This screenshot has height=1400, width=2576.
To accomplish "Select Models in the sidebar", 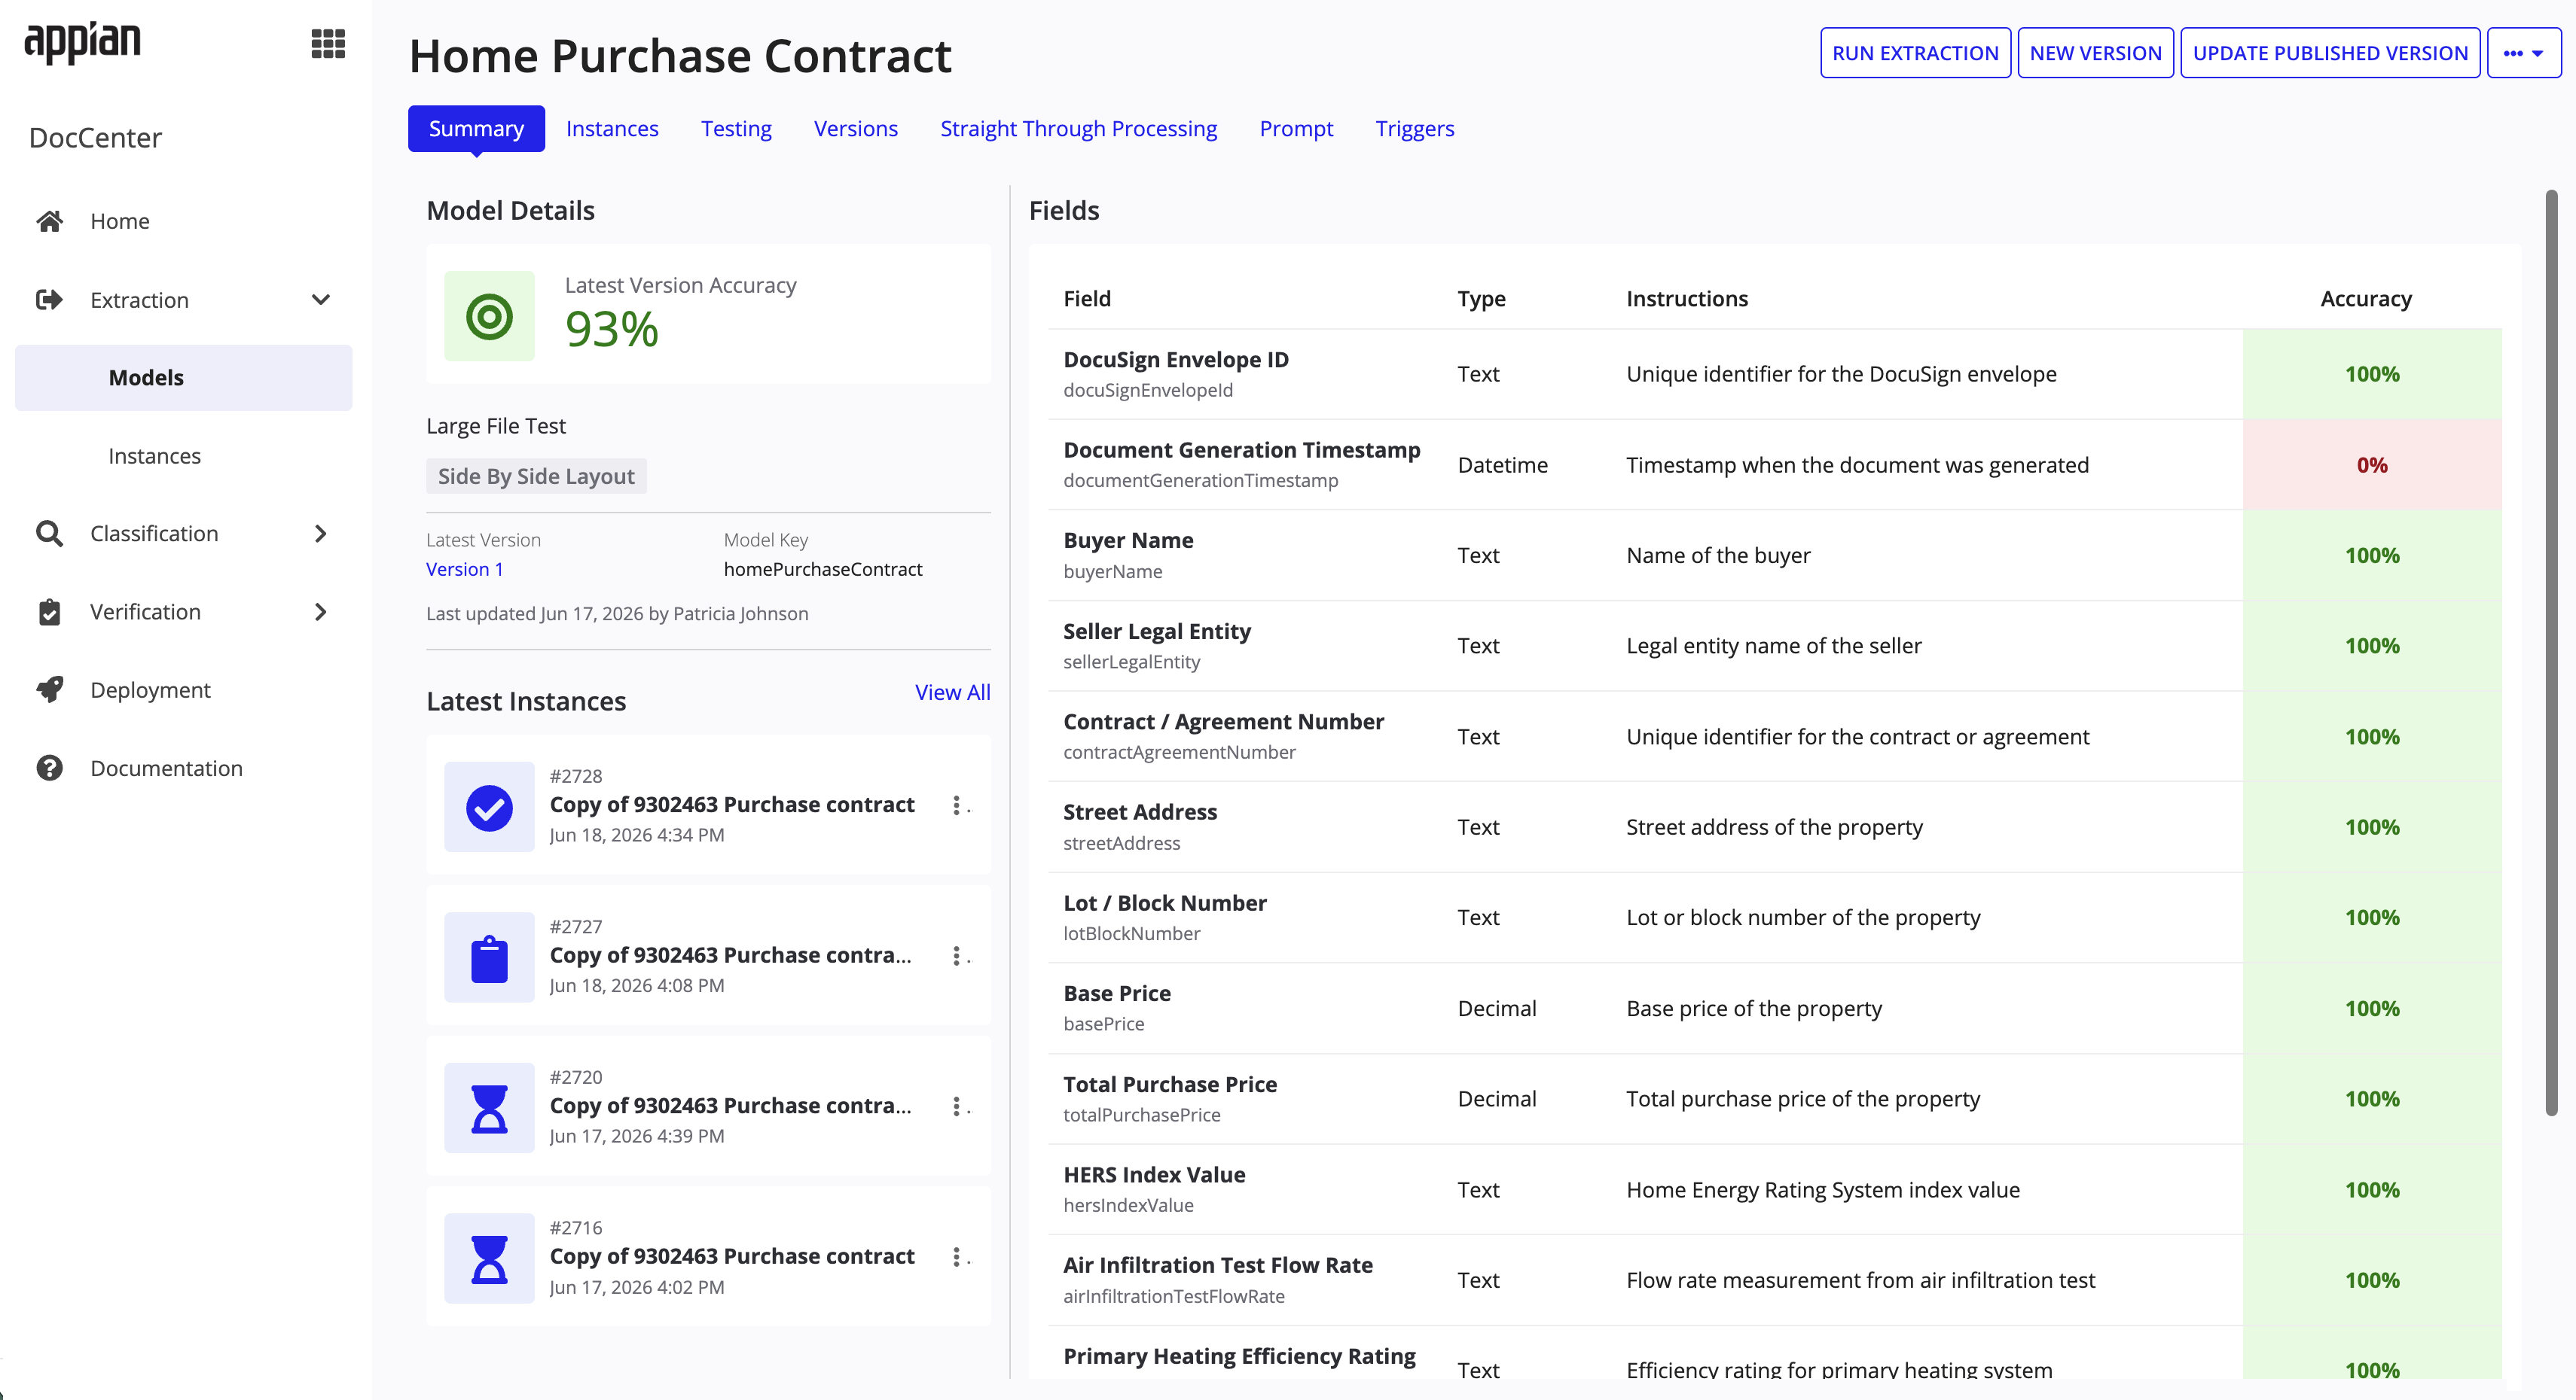I will [x=184, y=378].
